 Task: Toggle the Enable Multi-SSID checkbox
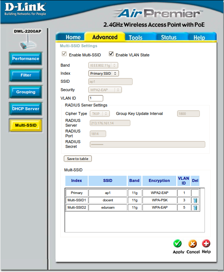[x=64, y=55]
